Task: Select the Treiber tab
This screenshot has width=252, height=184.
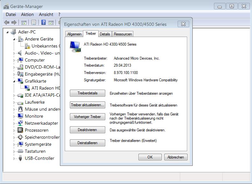Action: coord(91,33)
